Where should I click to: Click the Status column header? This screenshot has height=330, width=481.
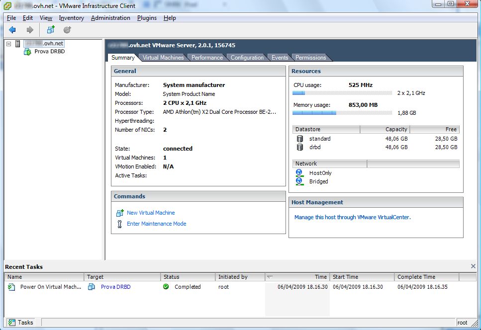(188, 277)
